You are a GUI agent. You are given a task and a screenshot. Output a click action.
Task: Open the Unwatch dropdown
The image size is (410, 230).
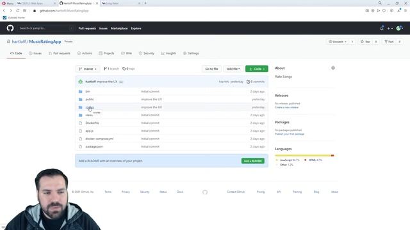[338, 42]
